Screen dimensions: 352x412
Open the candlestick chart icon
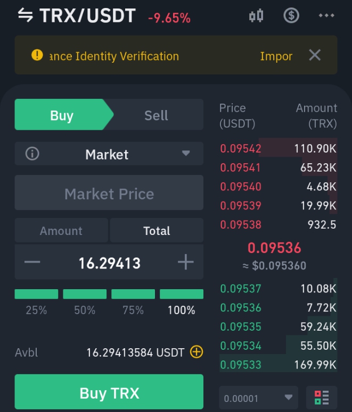(x=256, y=16)
